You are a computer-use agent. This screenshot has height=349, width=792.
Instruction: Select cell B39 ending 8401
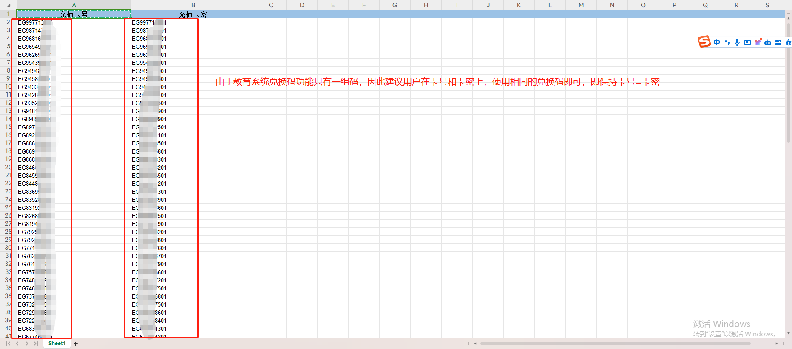click(193, 321)
